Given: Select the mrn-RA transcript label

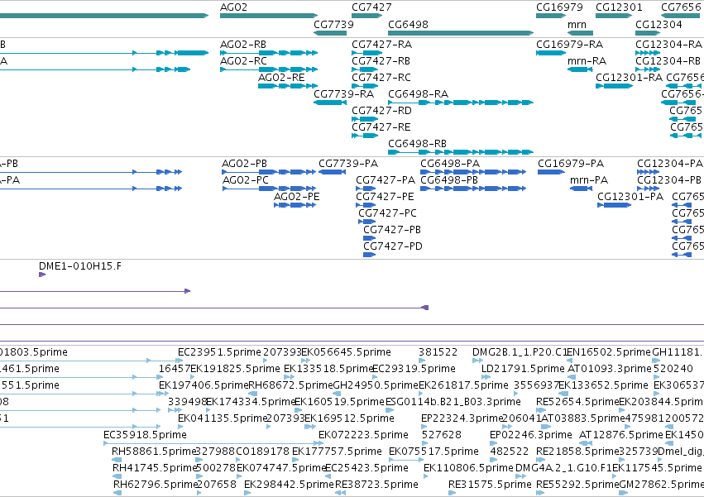Looking at the screenshot, I should [587, 61].
